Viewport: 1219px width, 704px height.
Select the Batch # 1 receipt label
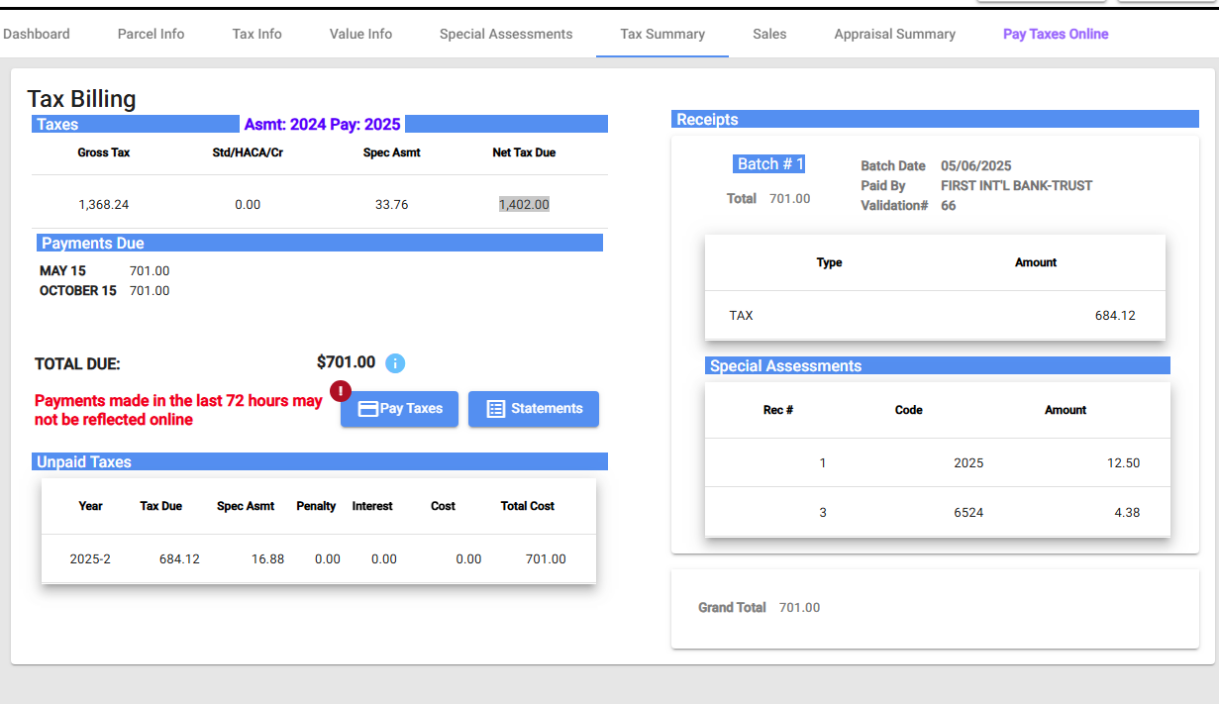[x=770, y=164]
